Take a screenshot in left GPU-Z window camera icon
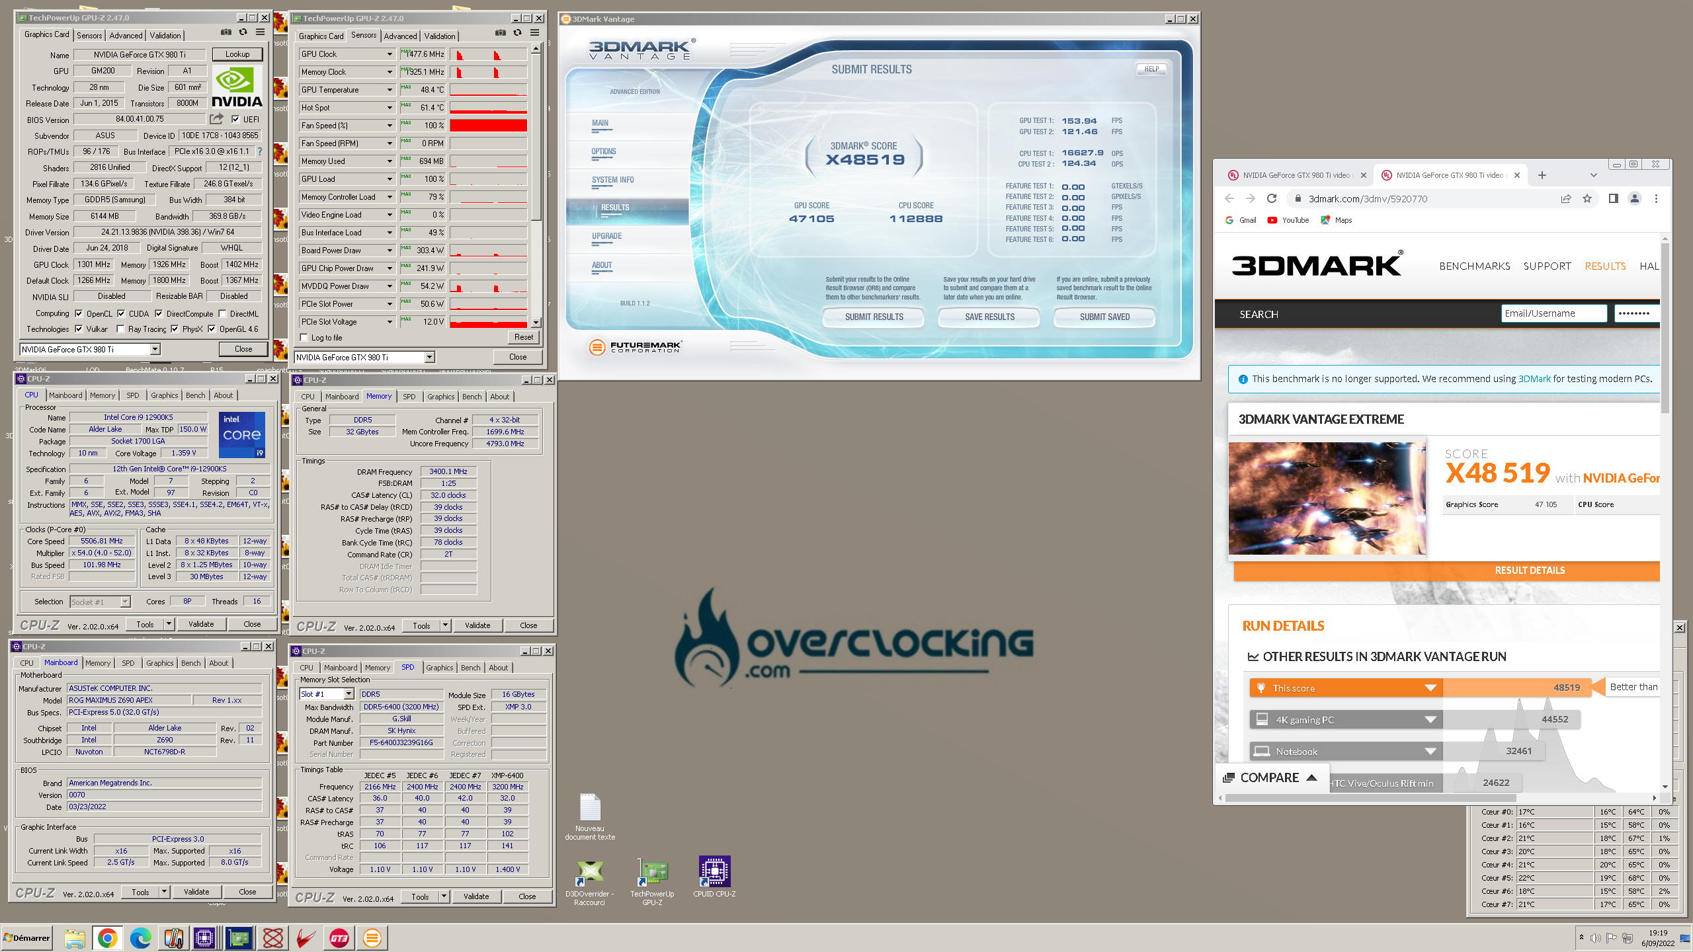This screenshot has width=1693, height=952. [x=226, y=32]
